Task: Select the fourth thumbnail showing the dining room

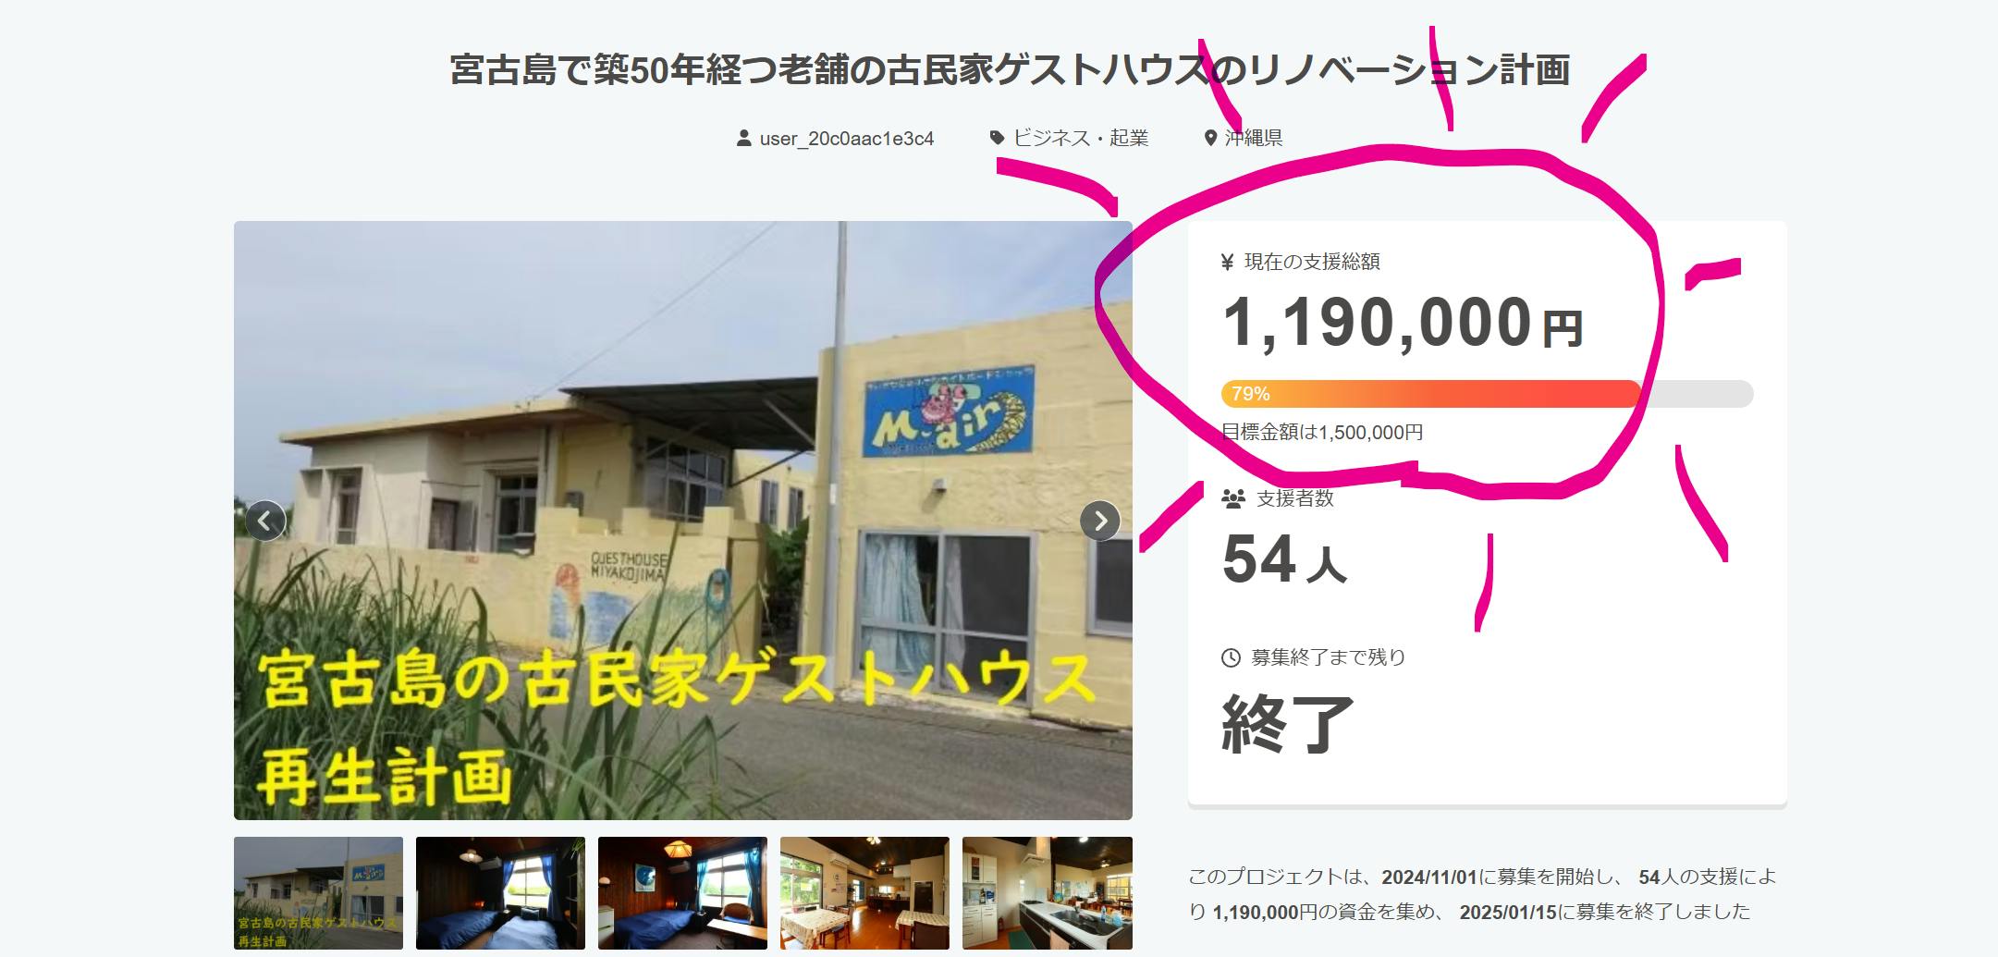Action: click(x=864, y=893)
